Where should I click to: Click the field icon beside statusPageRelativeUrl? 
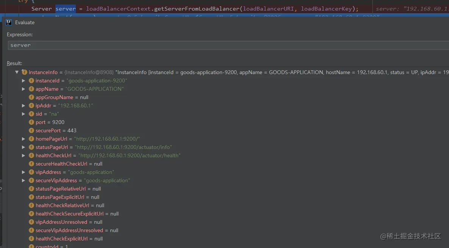point(31,189)
